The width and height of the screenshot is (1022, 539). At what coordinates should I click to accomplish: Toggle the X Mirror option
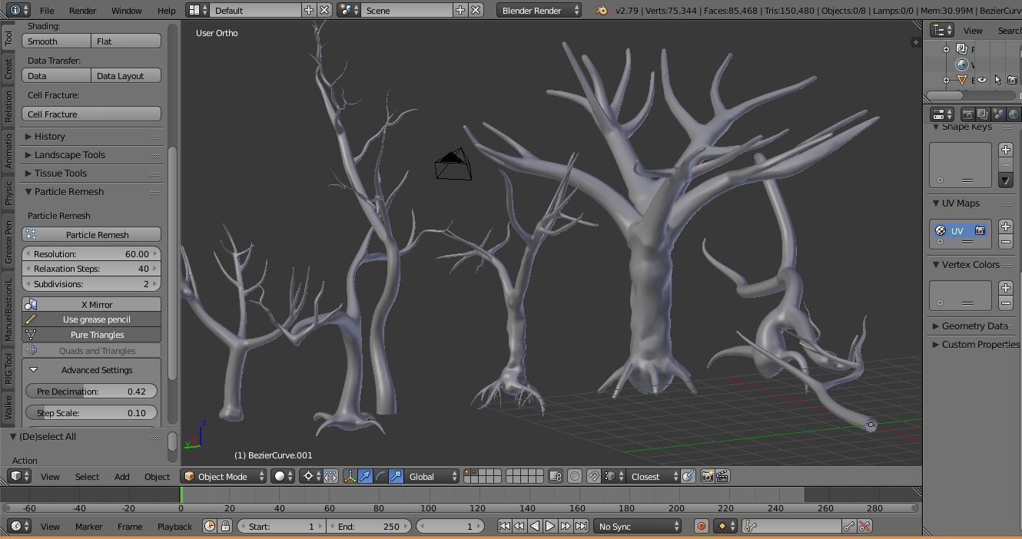pos(91,304)
